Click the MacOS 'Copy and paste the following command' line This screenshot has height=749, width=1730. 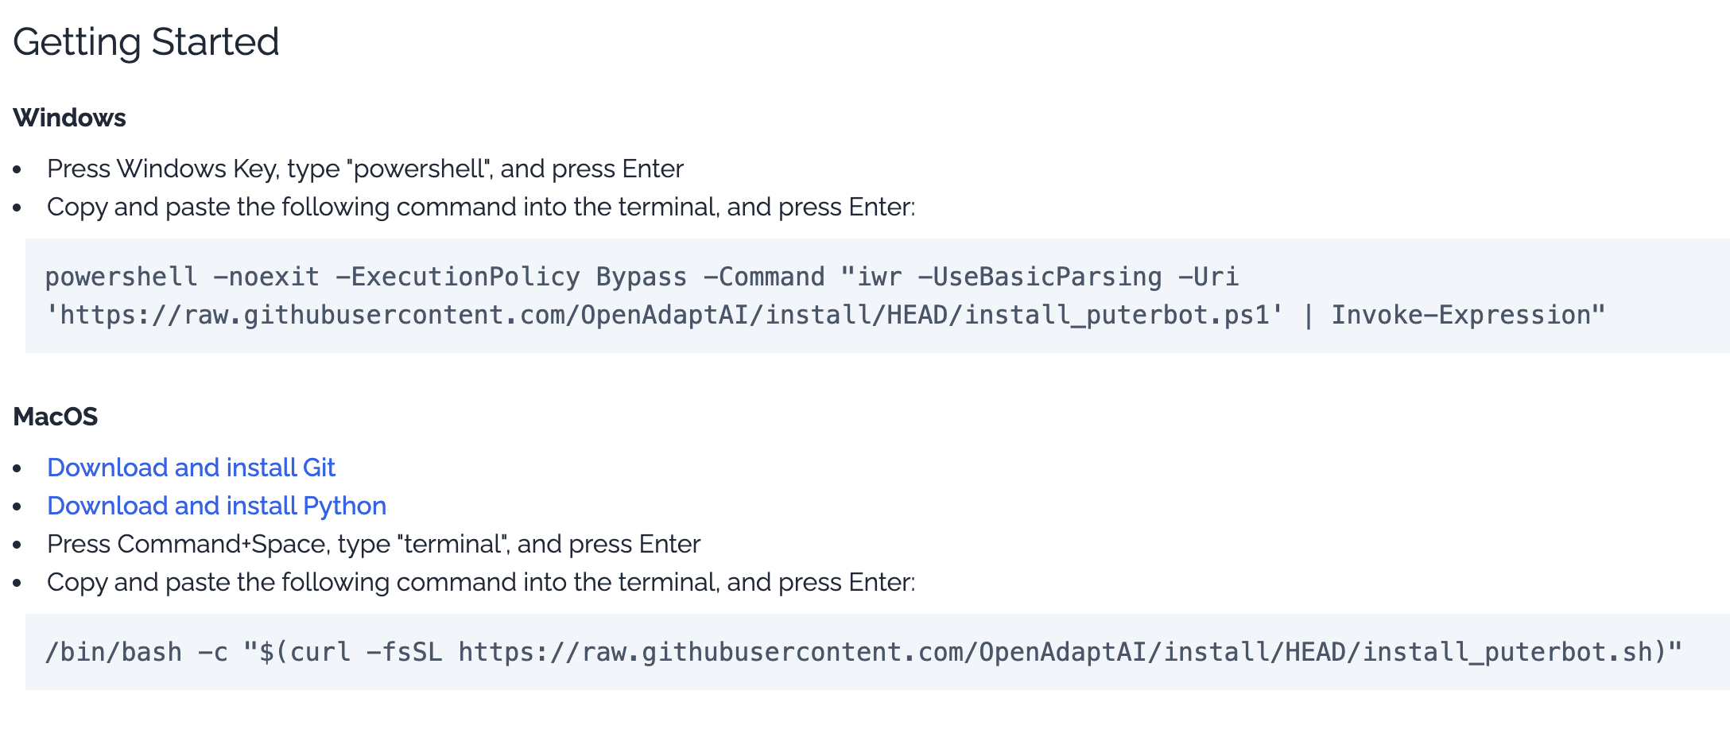(x=481, y=582)
